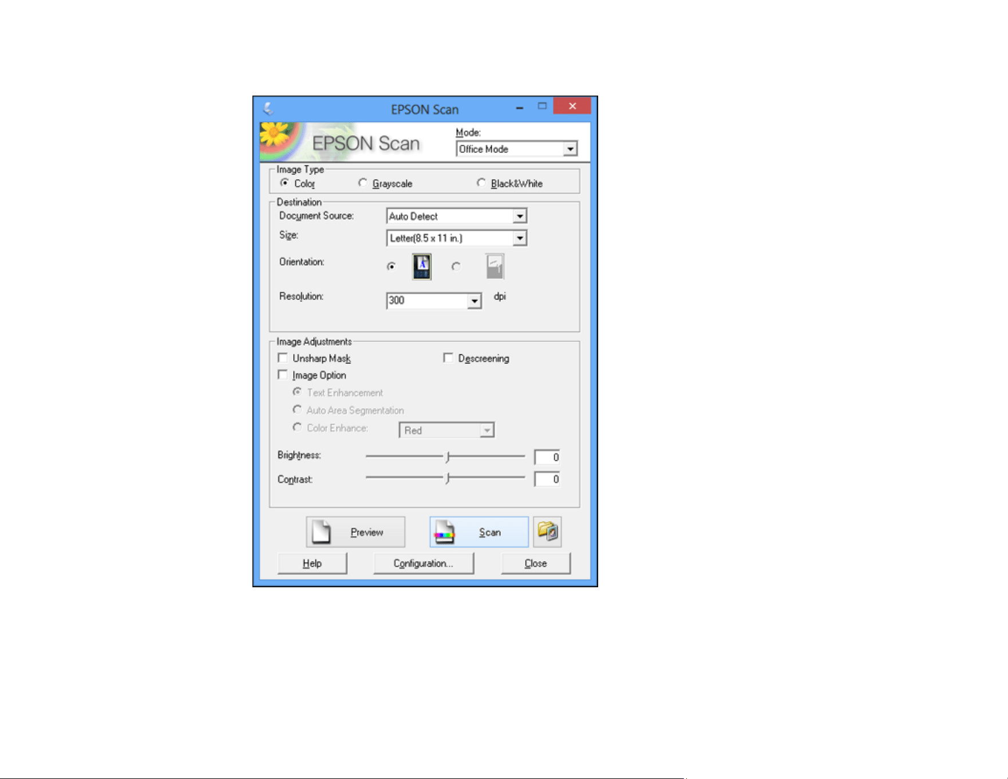This screenshot has width=1008, height=779.
Task: Click the Brightness slider handle
Action: point(448,457)
